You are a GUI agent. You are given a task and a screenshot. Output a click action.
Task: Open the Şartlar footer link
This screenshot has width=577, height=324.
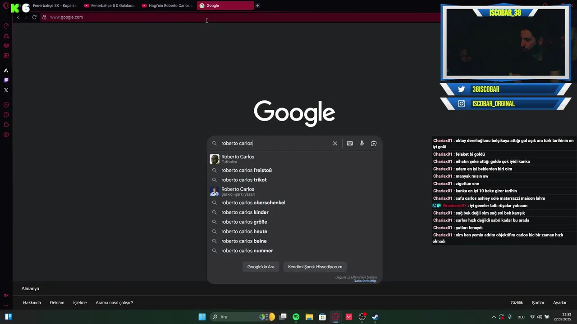[x=538, y=303]
